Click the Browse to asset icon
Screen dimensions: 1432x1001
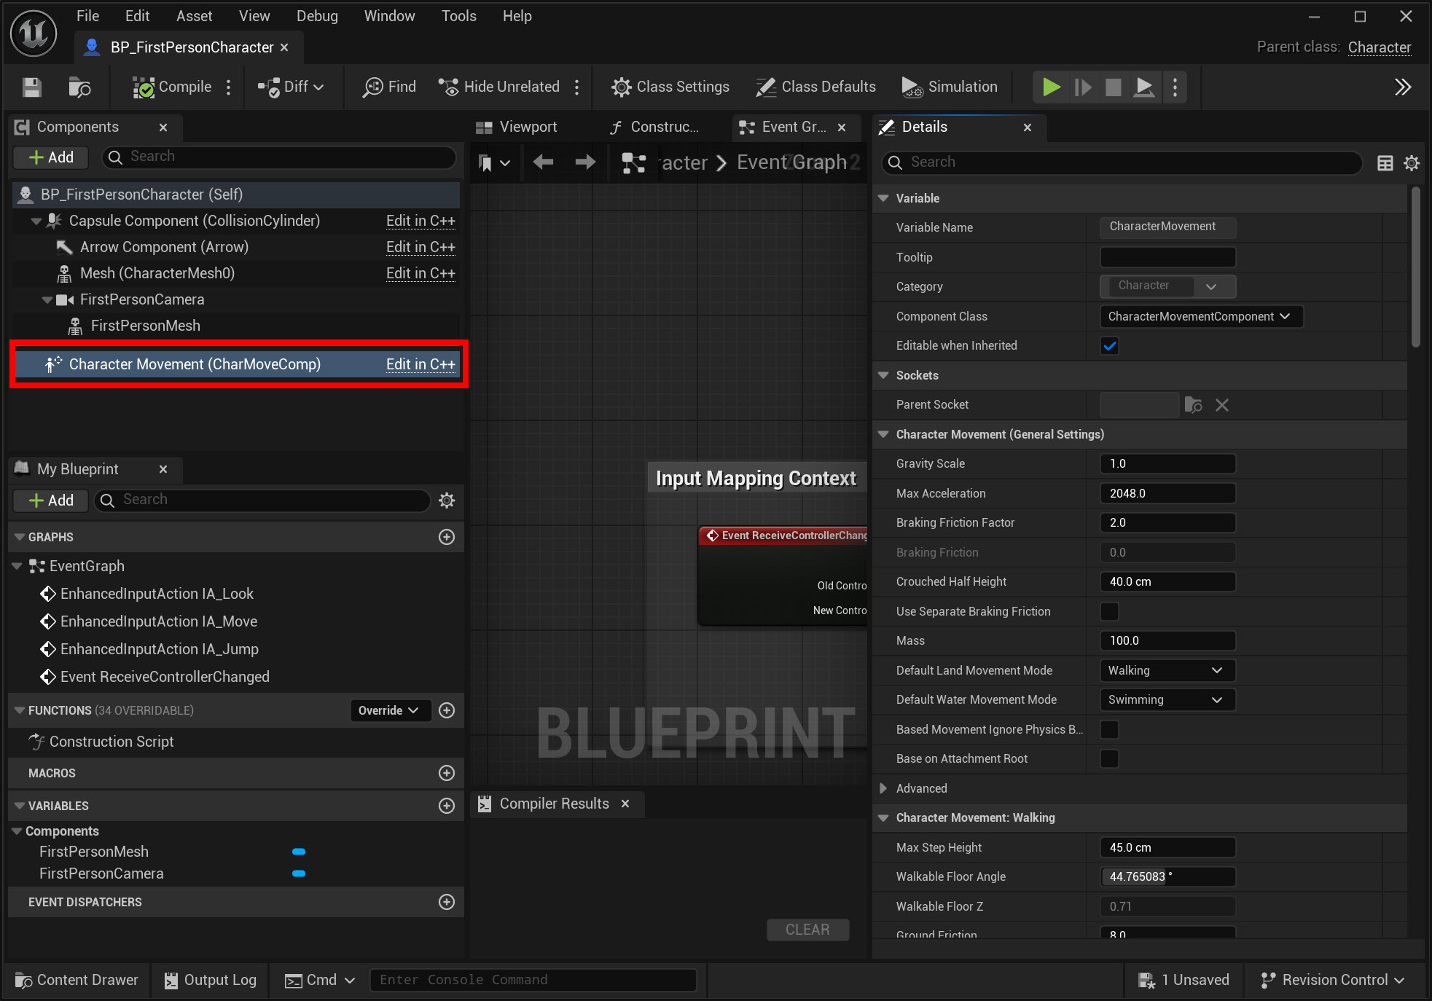point(79,87)
